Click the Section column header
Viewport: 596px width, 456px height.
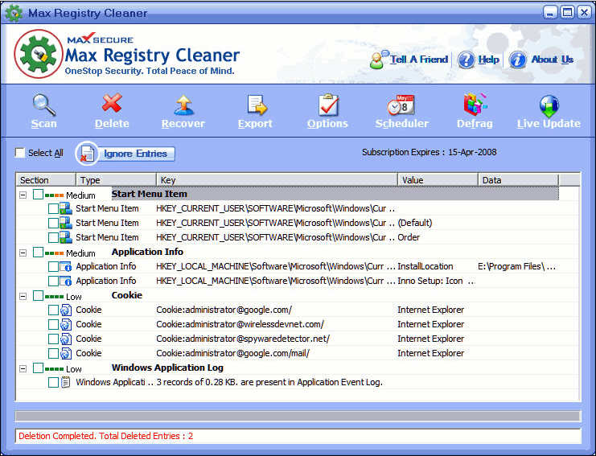[x=46, y=179]
